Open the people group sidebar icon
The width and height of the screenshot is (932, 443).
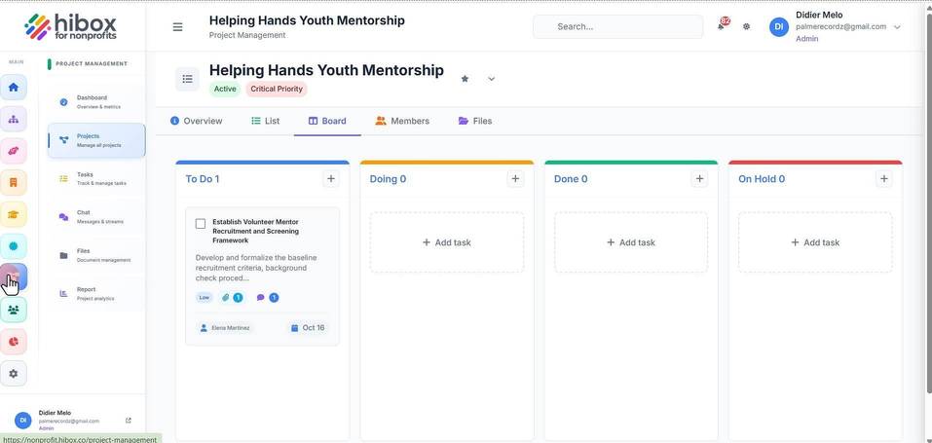14,310
